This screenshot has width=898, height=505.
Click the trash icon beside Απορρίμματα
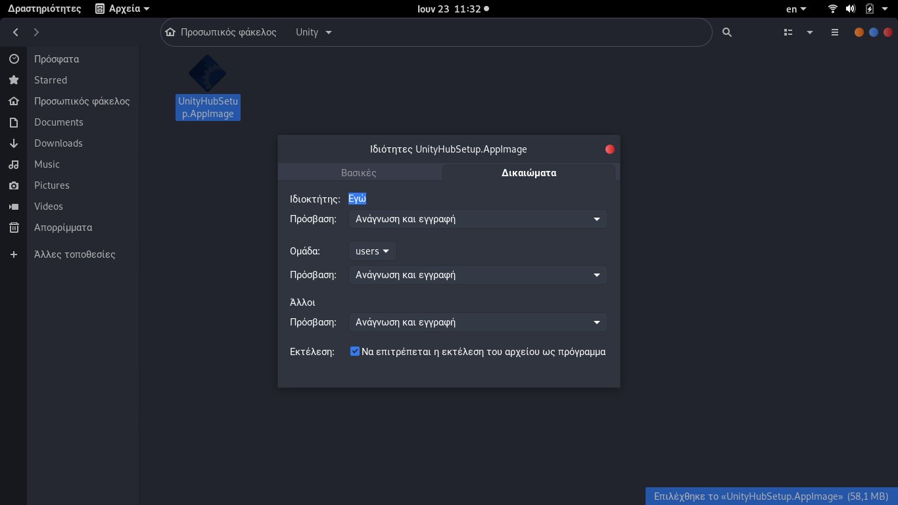click(14, 228)
